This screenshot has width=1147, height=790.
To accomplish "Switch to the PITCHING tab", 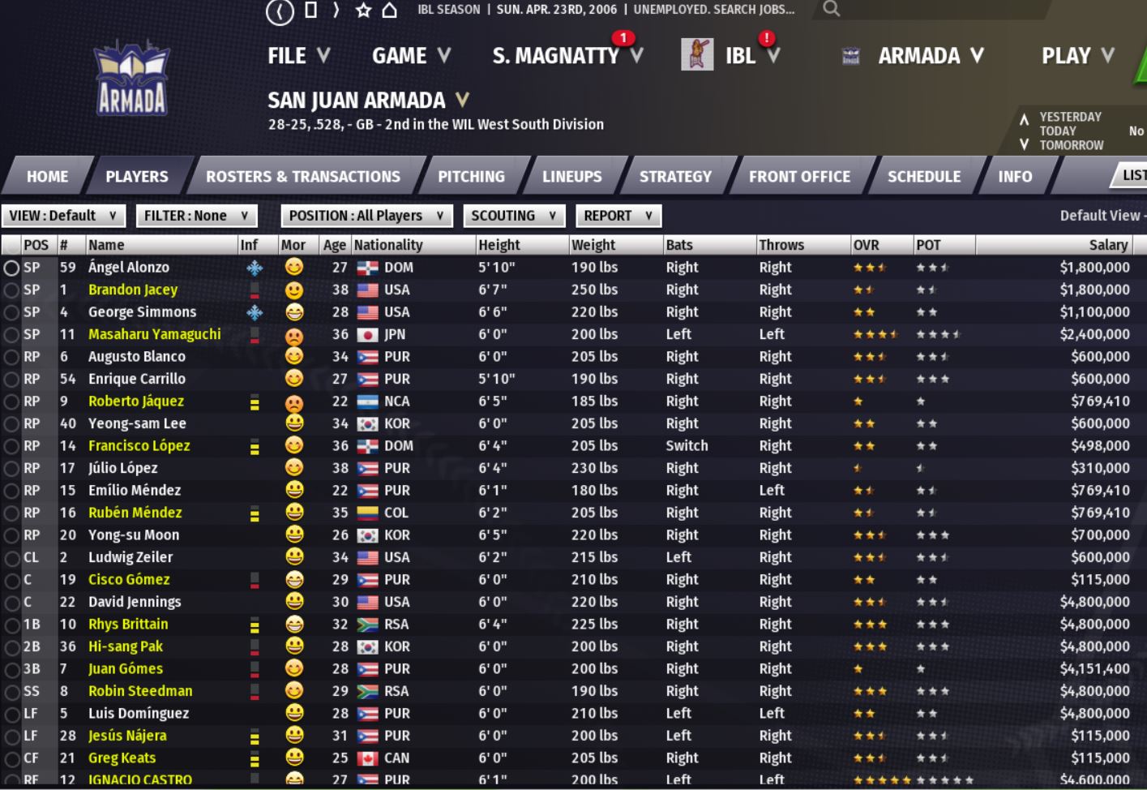I will tap(471, 177).
